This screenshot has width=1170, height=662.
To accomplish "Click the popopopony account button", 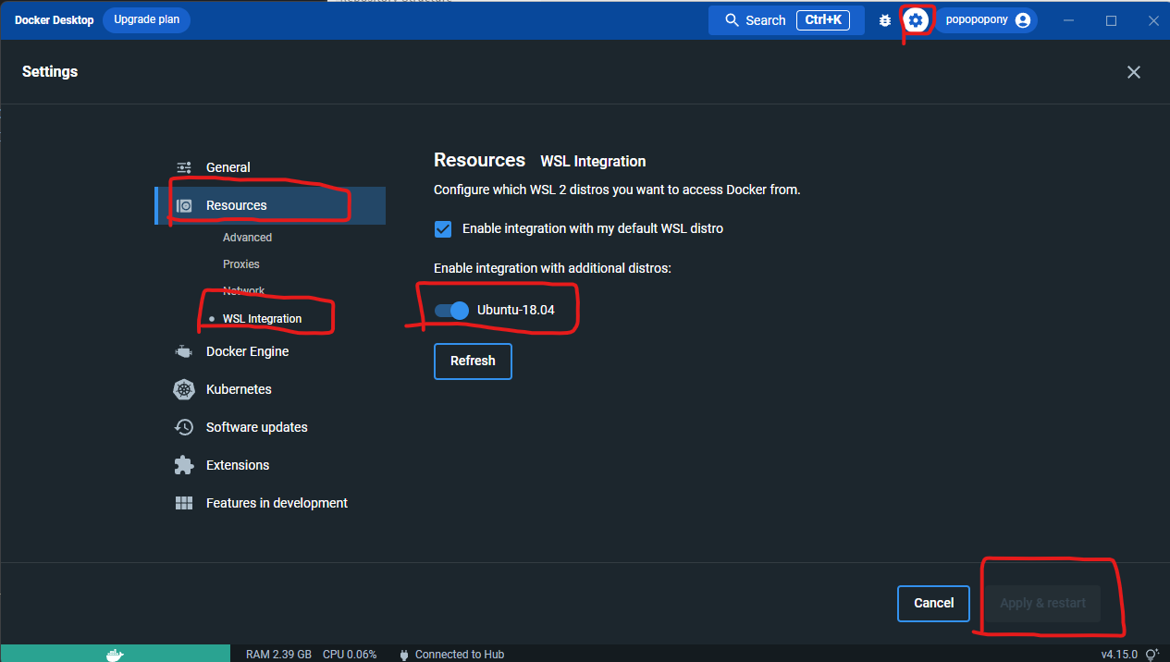I will tap(986, 20).
